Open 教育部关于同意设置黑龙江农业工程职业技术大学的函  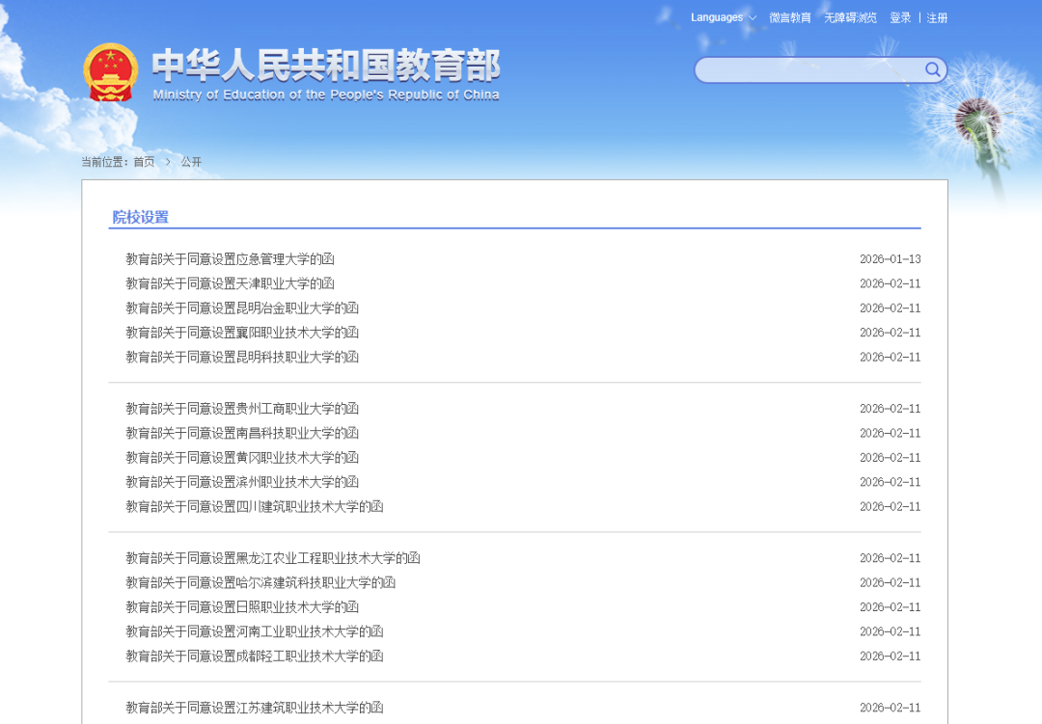[273, 558]
